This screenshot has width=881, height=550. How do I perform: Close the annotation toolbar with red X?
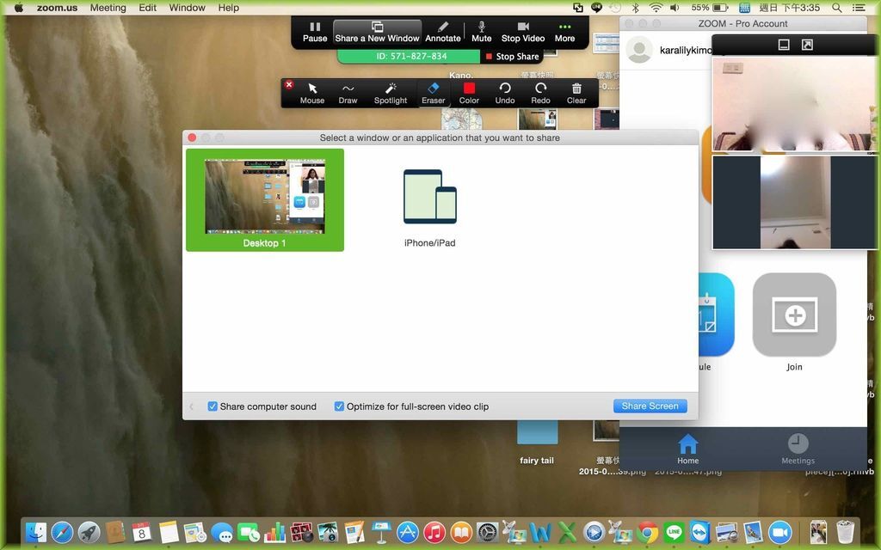[289, 85]
